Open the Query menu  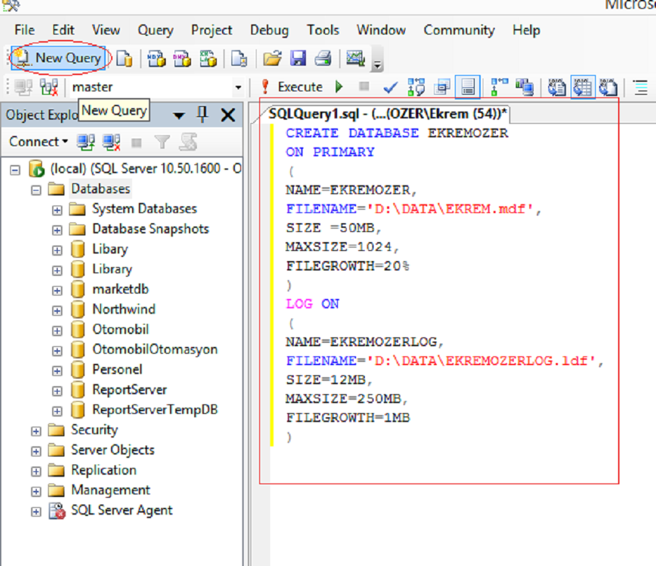[x=155, y=30]
